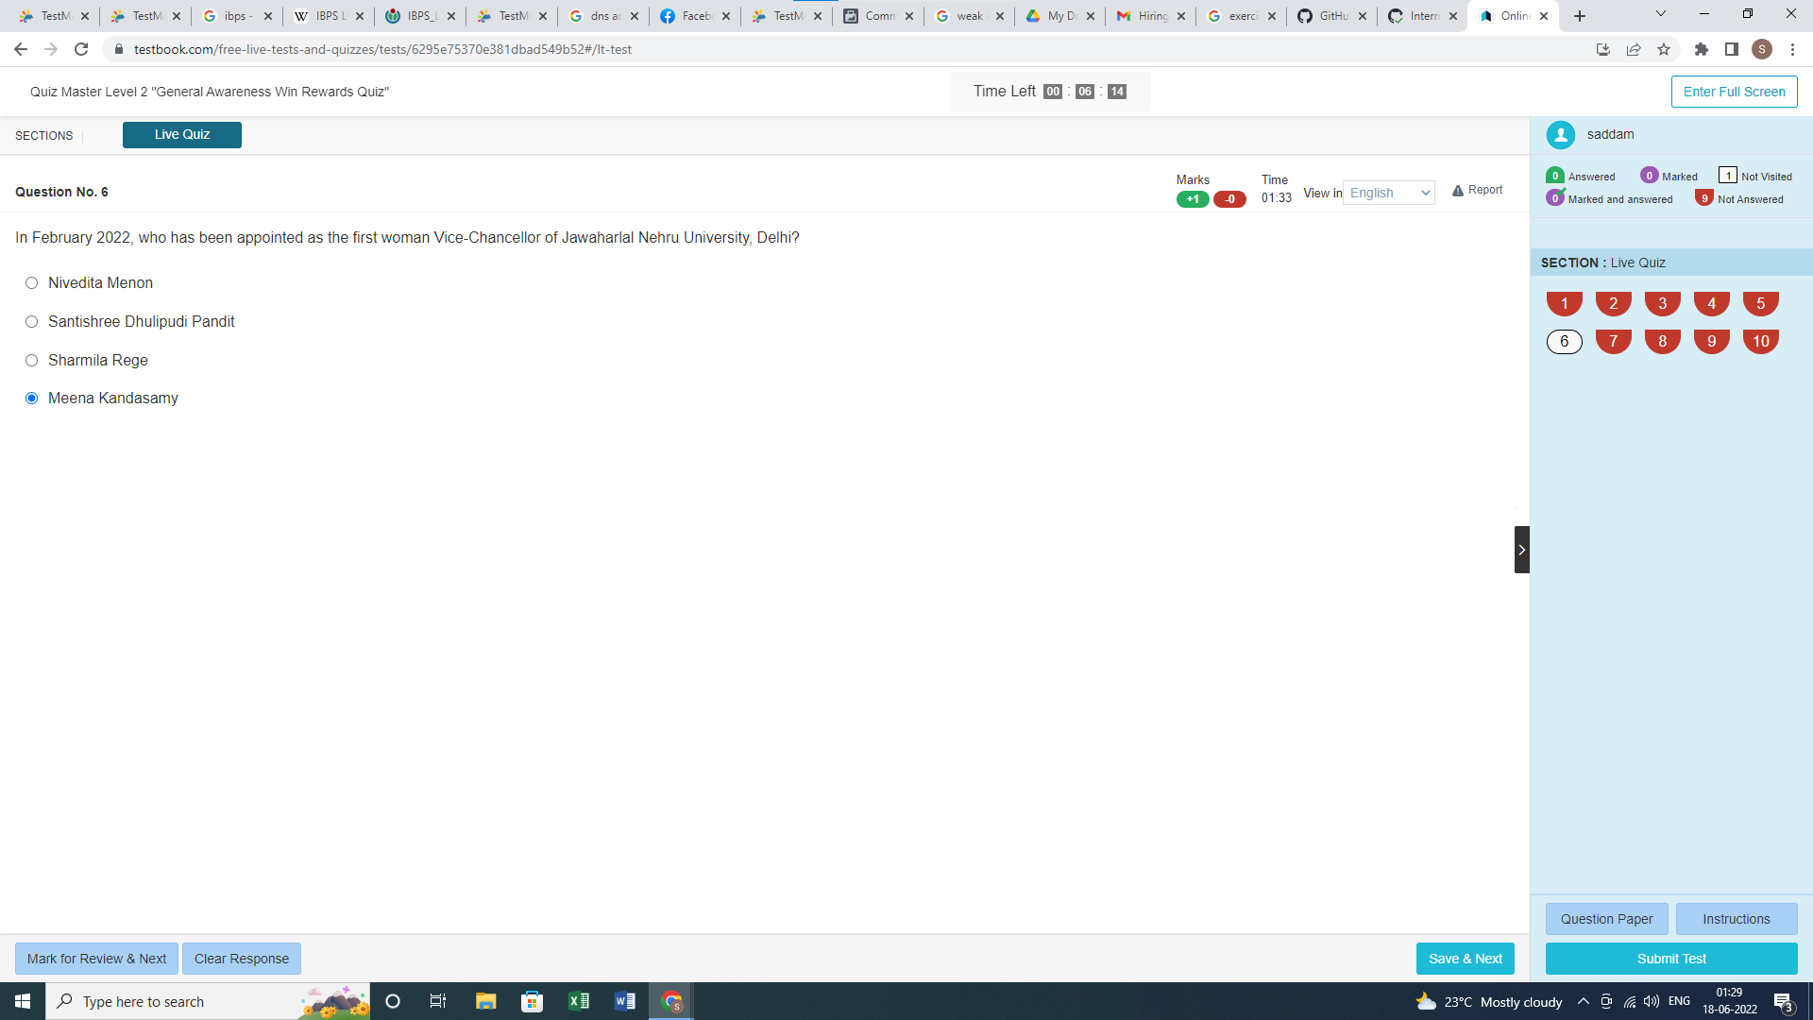Bookmark this page with star icon

tap(1664, 49)
